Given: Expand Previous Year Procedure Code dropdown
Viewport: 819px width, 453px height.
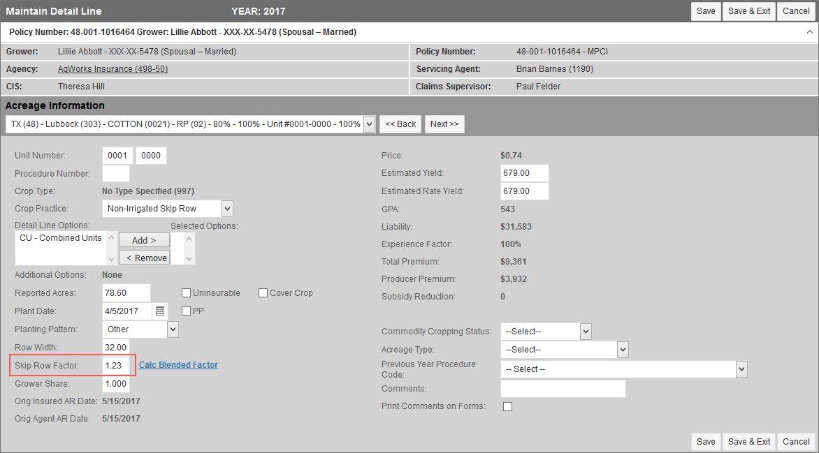Looking at the screenshot, I should [x=741, y=369].
